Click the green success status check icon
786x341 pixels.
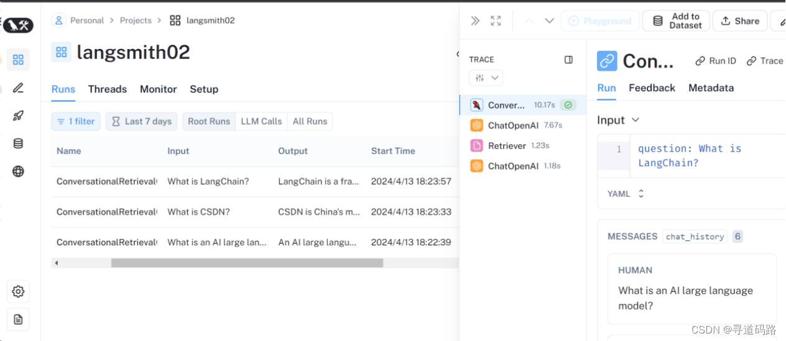568,105
